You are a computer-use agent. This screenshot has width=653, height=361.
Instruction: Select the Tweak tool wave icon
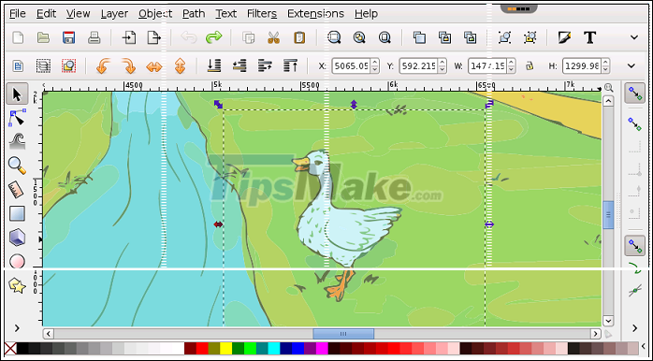tap(17, 141)
